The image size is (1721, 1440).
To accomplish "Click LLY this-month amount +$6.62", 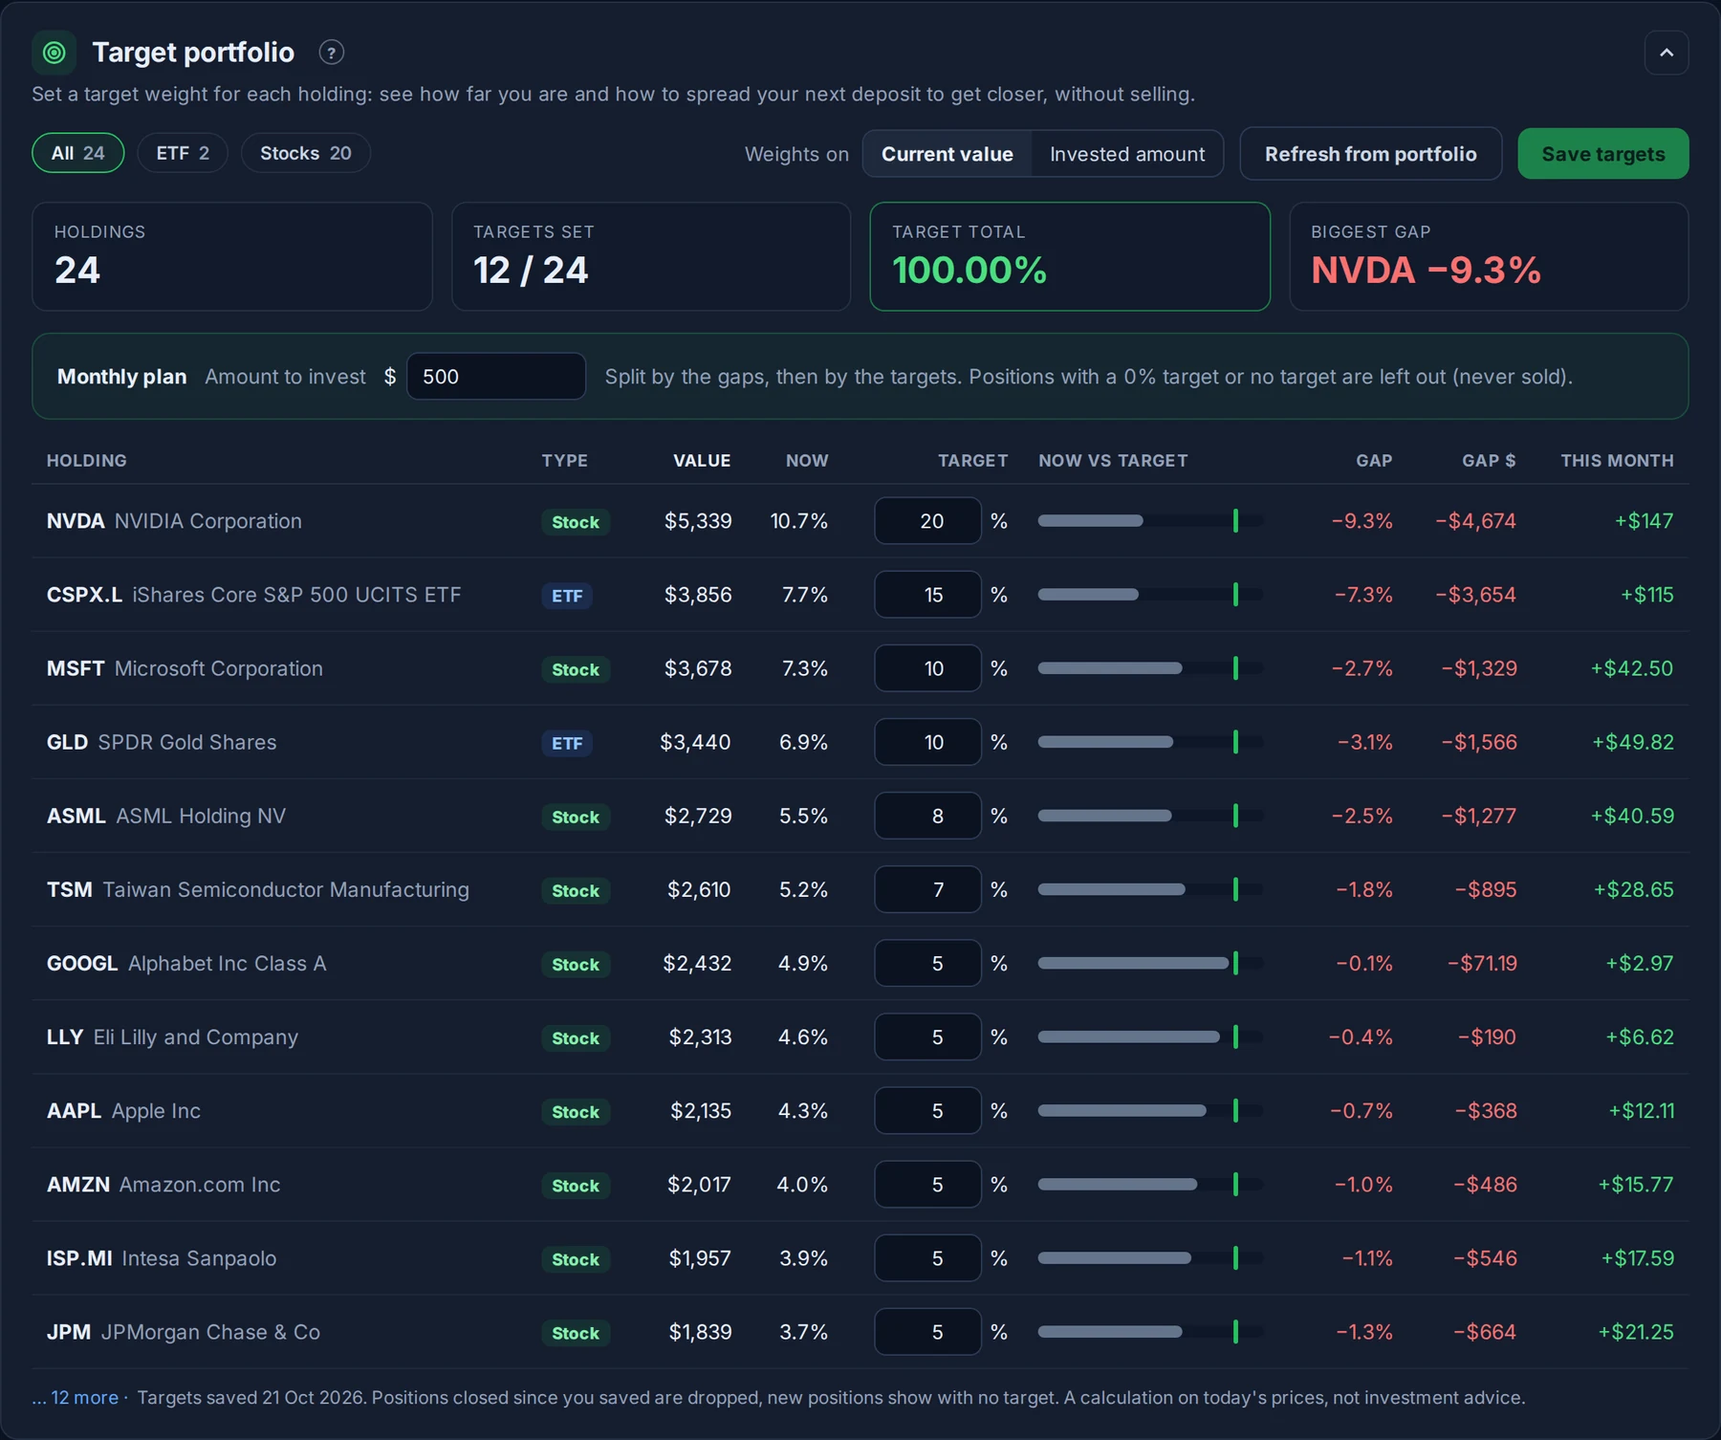I will click(1640, 1037).
